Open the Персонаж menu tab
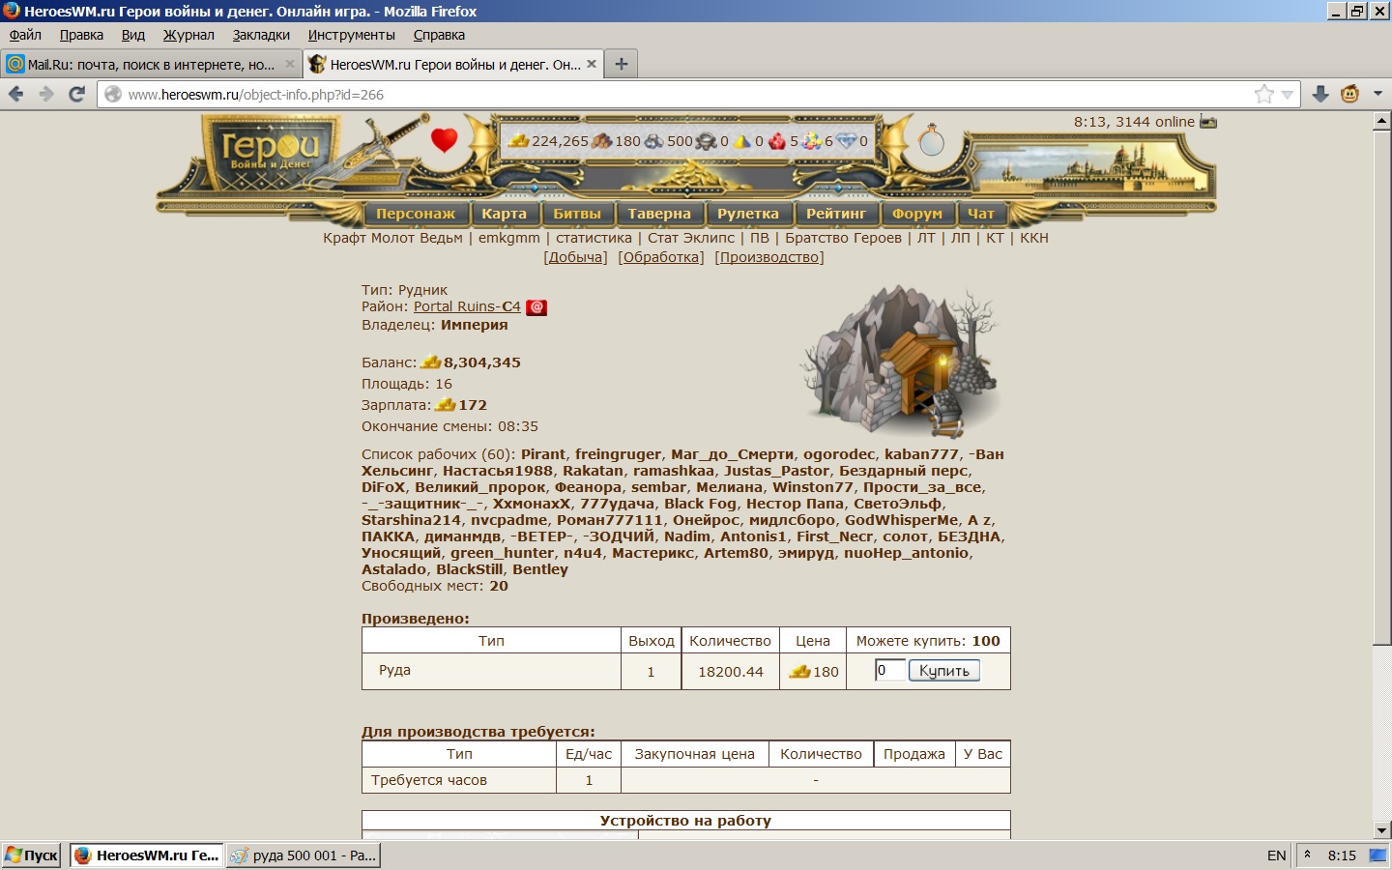This screenshot has width=1392, height=870. pyautogui.click(x=416, y=214)
